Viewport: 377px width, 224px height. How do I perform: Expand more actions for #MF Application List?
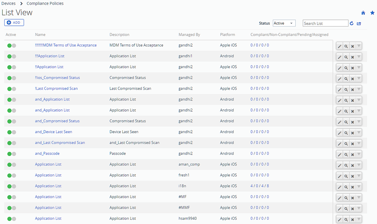(x=359, y=198)
